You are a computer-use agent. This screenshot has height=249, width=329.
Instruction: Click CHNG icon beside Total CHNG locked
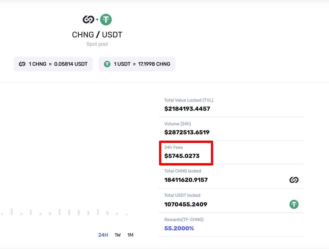294,180
